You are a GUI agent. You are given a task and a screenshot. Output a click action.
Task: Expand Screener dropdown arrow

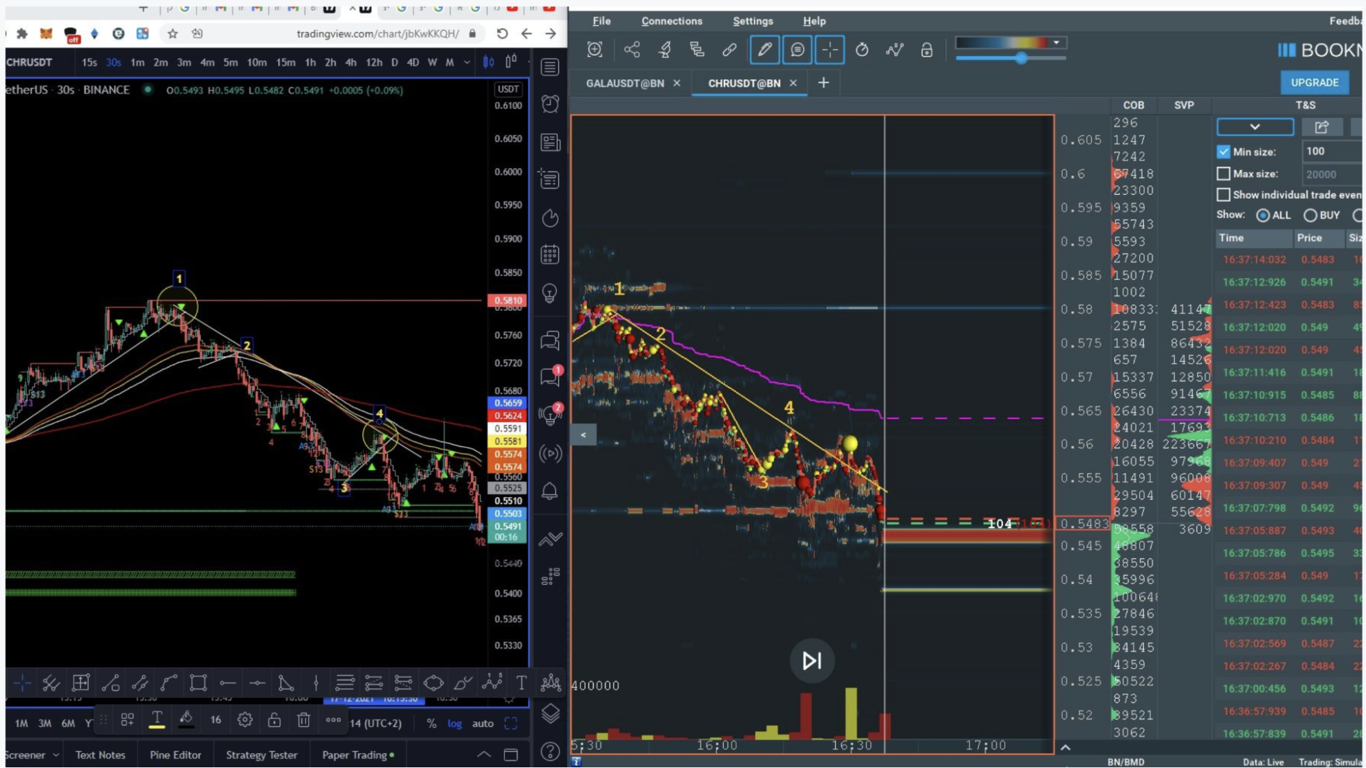pyautogui.click(x=55, y=755)
